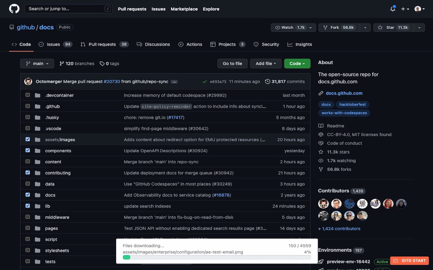Click the branch icon next to 120 branches
The image size is (433, 270).
[62, 63]
